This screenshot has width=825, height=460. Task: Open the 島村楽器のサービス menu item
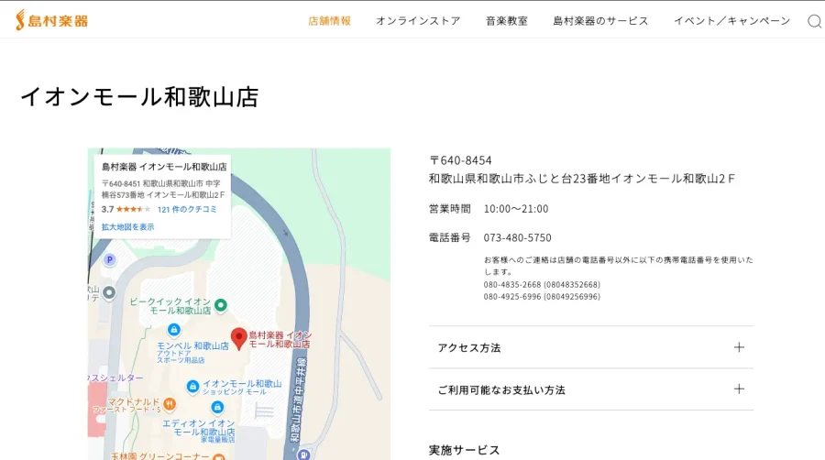tap(600, 21)
